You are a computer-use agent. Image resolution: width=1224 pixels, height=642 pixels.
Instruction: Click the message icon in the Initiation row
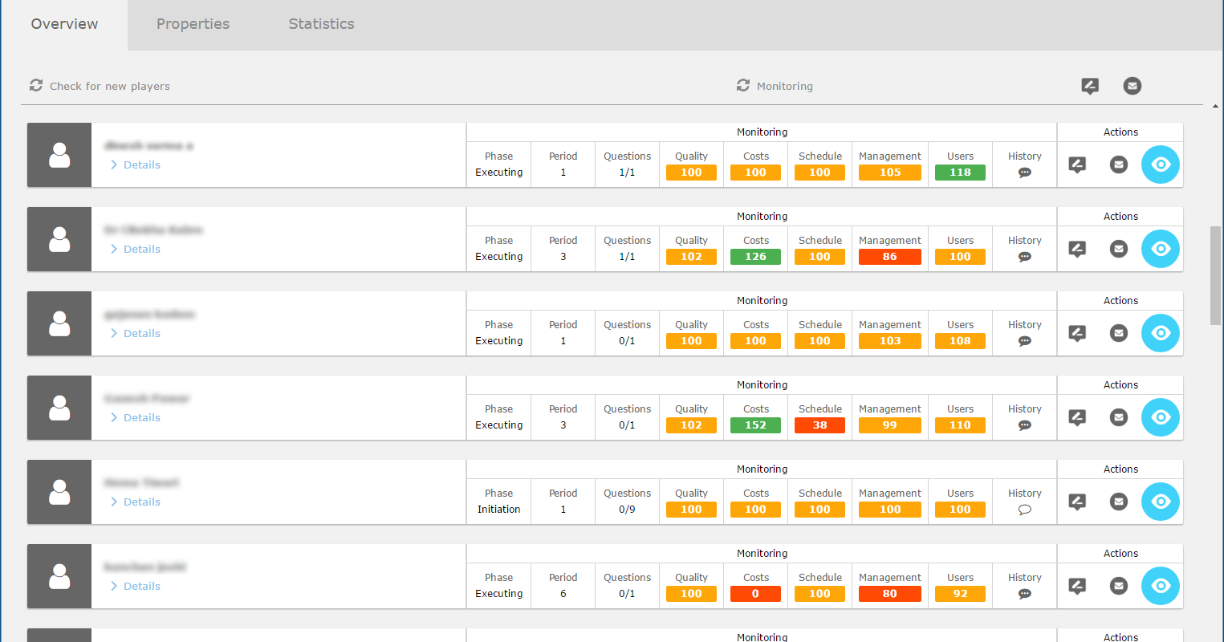[1077, 502]
